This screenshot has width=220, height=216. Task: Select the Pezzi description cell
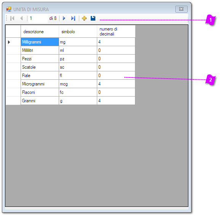pyautogui.click(x=40, y=59)
